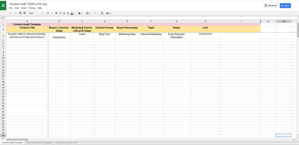Viewport: 299px width, 145px height.
Task: Click the horizontal scrollbar thumb
Action: pos(17,140)
